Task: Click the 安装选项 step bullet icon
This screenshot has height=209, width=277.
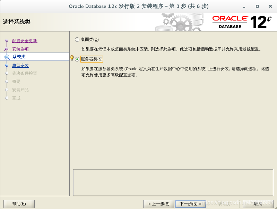Action: (7, 49)
